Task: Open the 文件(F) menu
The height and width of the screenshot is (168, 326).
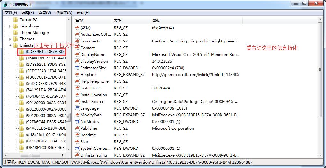Action: pos(11,13)
